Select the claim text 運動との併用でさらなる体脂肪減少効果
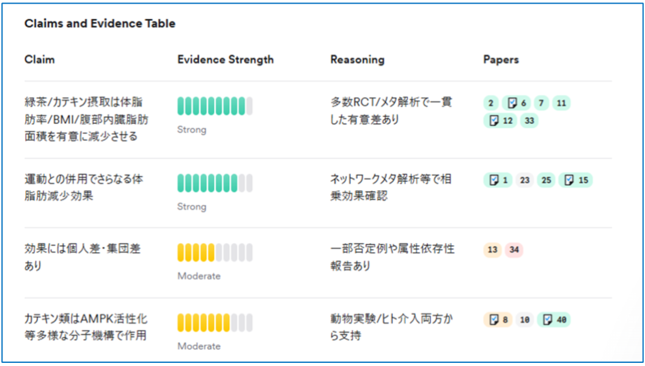The width and height of the screenshot is (645, 366). [x=84, y=188]
